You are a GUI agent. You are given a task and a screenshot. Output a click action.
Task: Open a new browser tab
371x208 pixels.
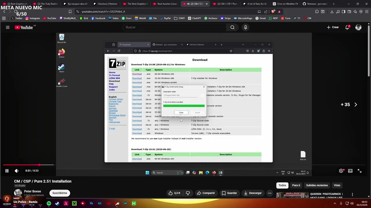point(334,4)
